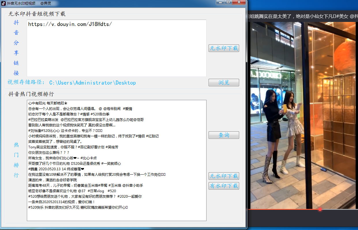This screenshot has height=230, width=358.
Task: Maximize the 抖音无水印短视频 window
Action: [228, 2]
